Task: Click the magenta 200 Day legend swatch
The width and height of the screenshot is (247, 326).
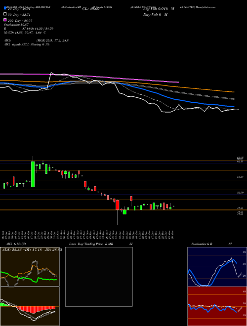Action: (5, 20)
